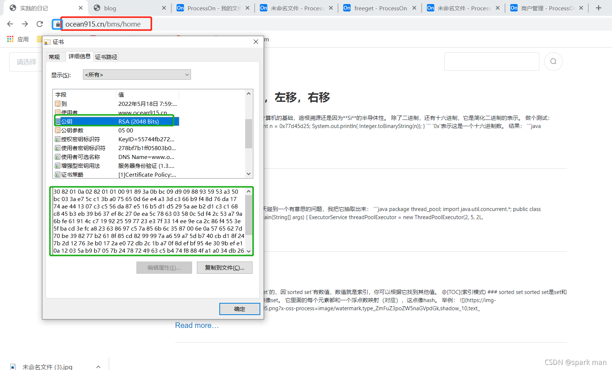The width and height of the screenshot is (612, 370).
Task: Click hex value box scroll down arrow
Action: coord(248,251)
